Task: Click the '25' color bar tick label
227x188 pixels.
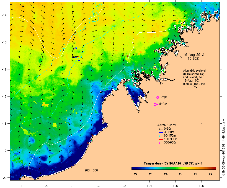Action: 180,174
